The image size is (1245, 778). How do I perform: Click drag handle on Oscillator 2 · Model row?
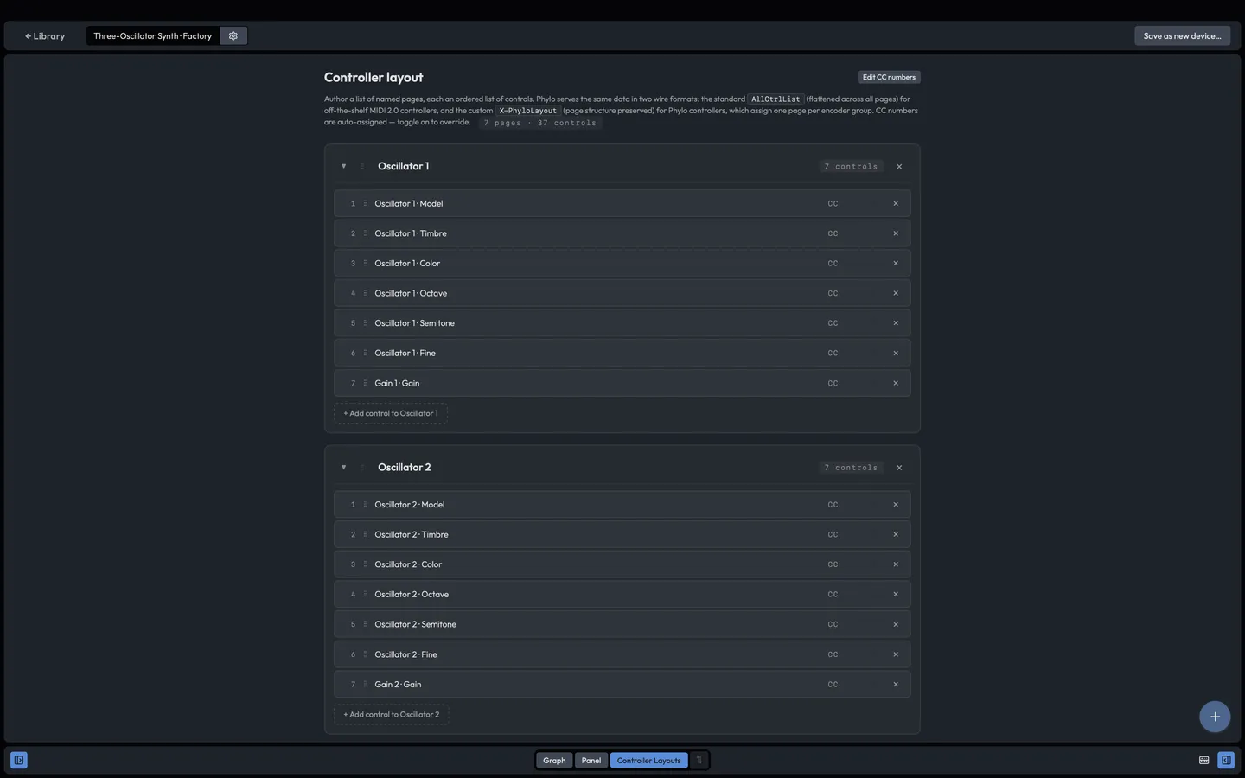point(366,505)
